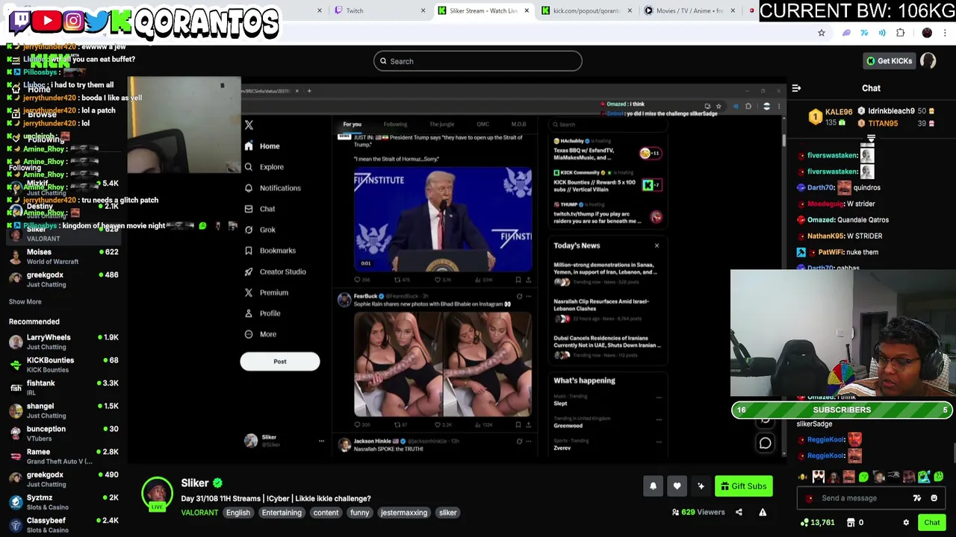Open Sliker account menu dots on X
This screenshot has height=537, width=956.
[321, 441]
